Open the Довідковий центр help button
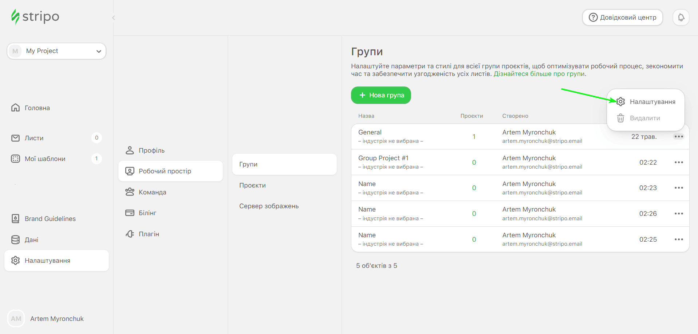Viewport: 698px width, 334px height. pos(622,17)
